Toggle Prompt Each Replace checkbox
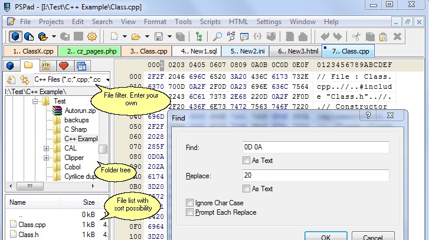Image resolution: width=429 pixels, height=240 pixels. click(189, 212)
